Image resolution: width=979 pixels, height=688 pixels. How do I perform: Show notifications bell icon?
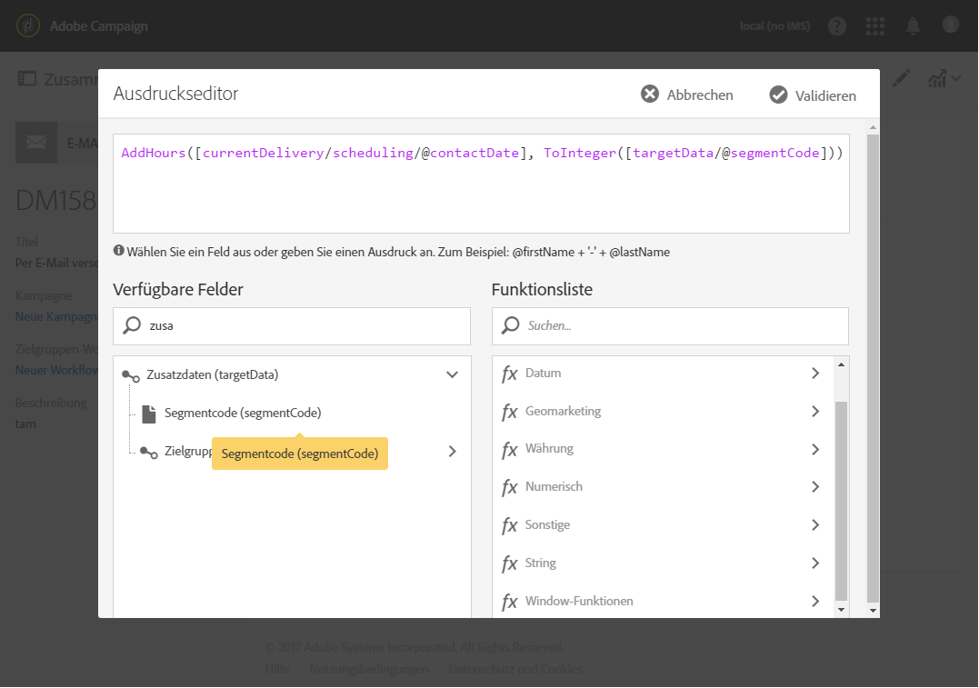click(x=913, y=25)
